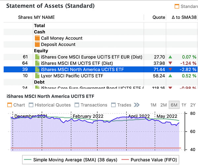This screenshot has height=165, width=198.
Task: Select the 2Y time range button
Action: tap(193, 105)
